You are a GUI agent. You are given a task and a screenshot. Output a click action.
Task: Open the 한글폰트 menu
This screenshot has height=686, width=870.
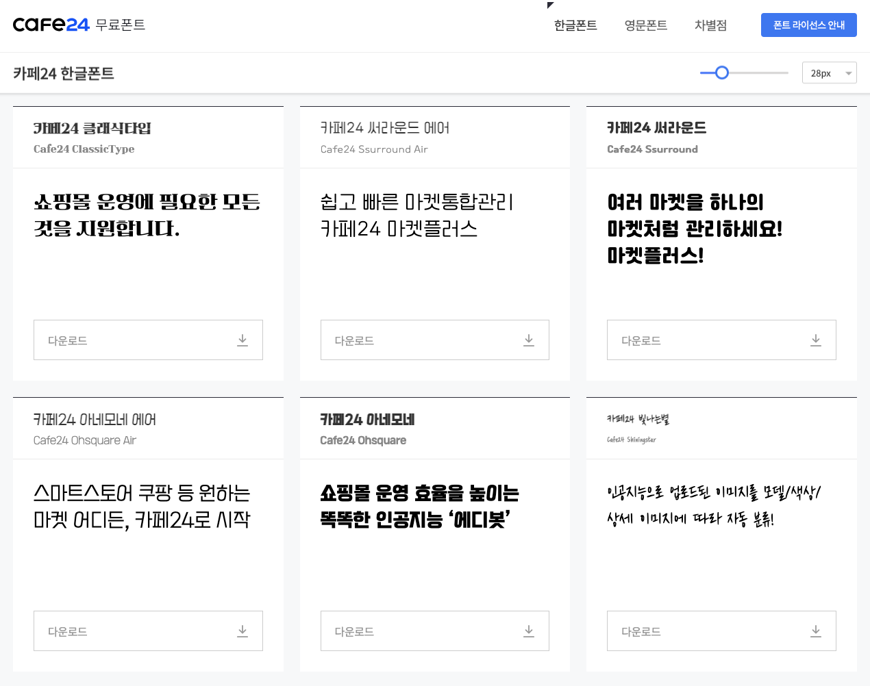[575, 25]
